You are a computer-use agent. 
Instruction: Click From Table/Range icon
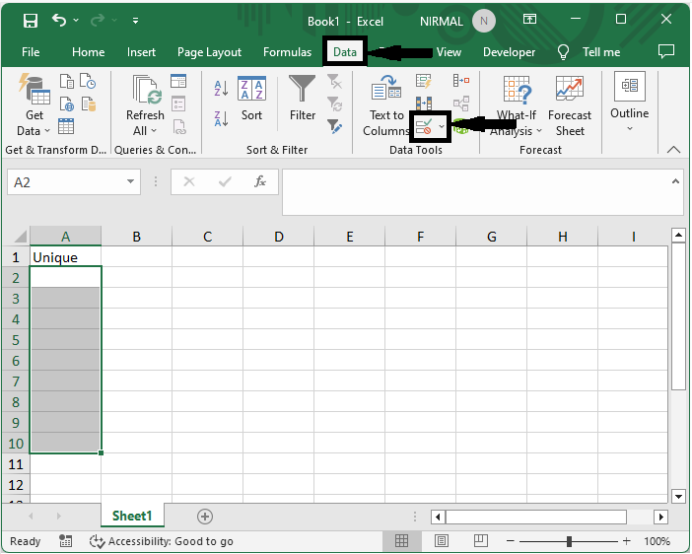click(66, 126)
